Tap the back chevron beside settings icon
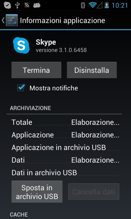This screenshot has width=131, height=219. pos(3,20)
